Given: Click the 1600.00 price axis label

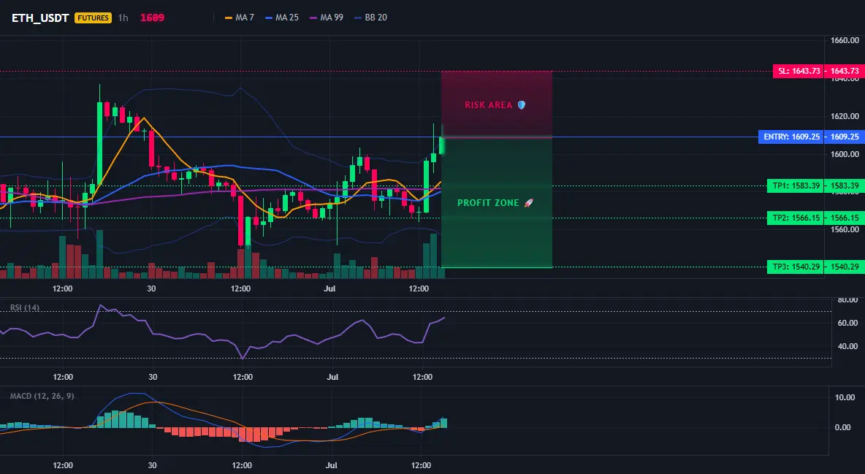Looking at the screenshot, I should coord(845,154).
